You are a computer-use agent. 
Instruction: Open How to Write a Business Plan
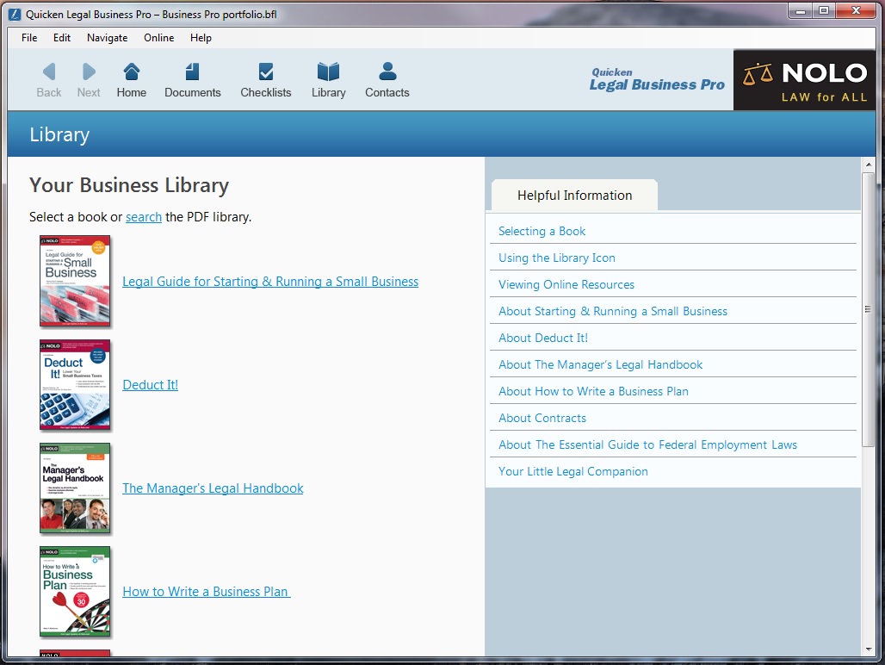click(x=205, y=591)
